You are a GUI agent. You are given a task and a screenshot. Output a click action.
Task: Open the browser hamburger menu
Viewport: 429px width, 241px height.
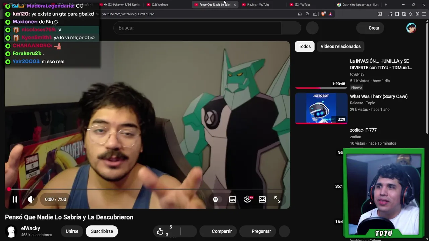(424, 14)
